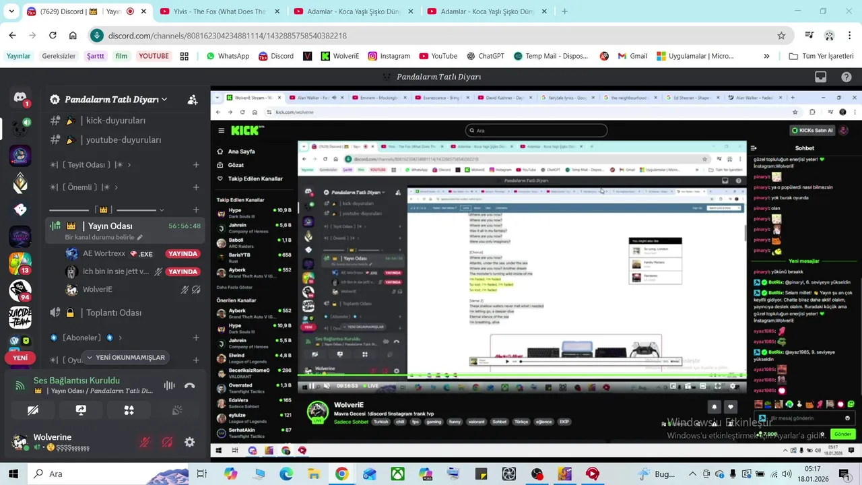Click the invite people icon beside the server name
862x485 pixels.
[193, 100]
